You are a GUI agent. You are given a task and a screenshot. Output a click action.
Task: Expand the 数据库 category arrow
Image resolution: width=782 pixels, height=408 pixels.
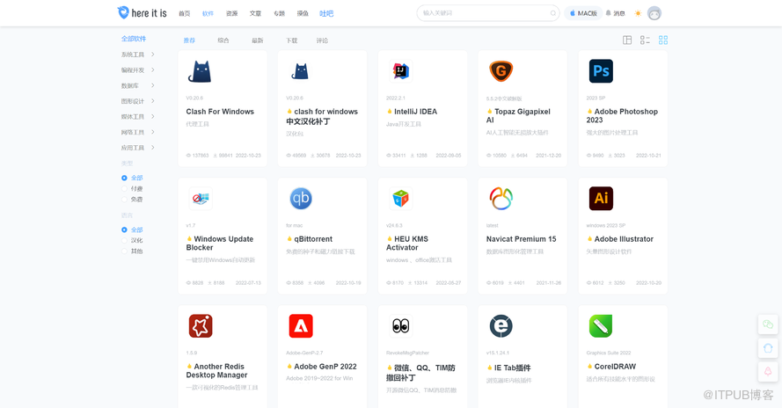[x=152, y=85]
